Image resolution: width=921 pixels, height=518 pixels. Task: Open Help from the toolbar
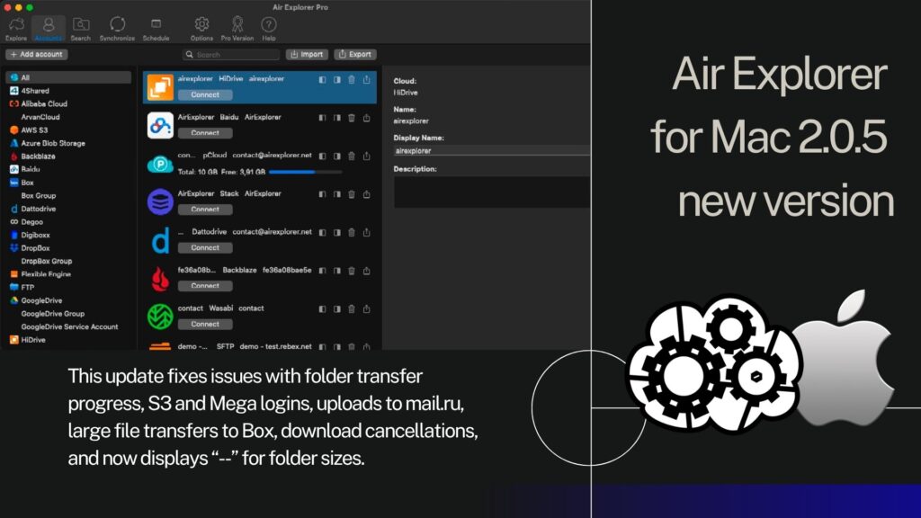point(268,27)
